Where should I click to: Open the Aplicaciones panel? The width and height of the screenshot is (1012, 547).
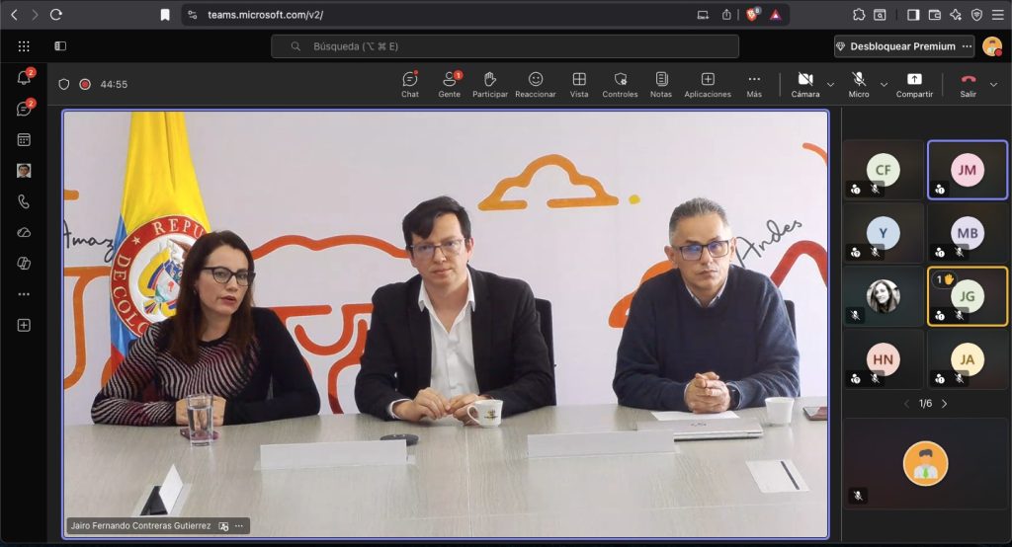pos(708,84)
